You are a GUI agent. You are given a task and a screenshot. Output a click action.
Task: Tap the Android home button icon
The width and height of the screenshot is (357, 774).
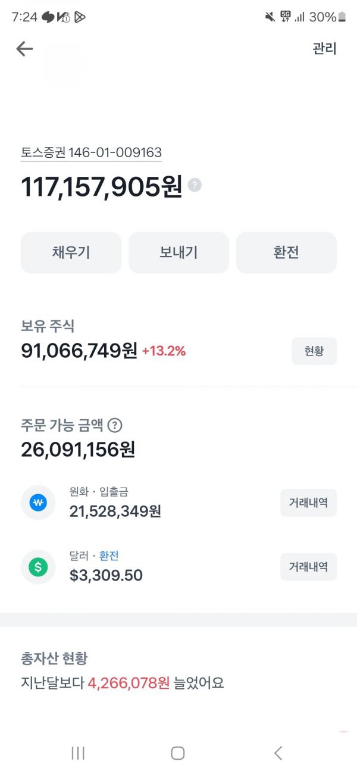[x=177, y=753]
